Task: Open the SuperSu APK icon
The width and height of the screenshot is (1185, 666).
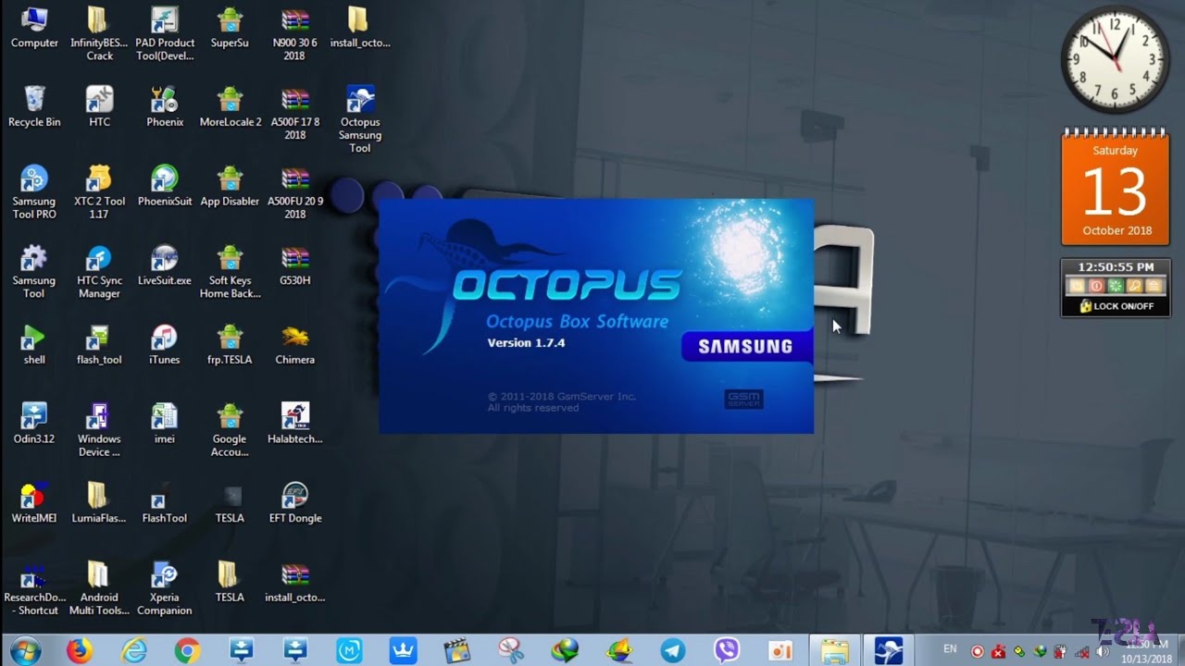Action: [230, 28]
